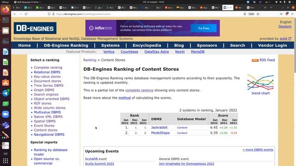The image size is (296, 166).
Task: Open ModeShape in the ranking table
Action: click(x=160, y=133)
